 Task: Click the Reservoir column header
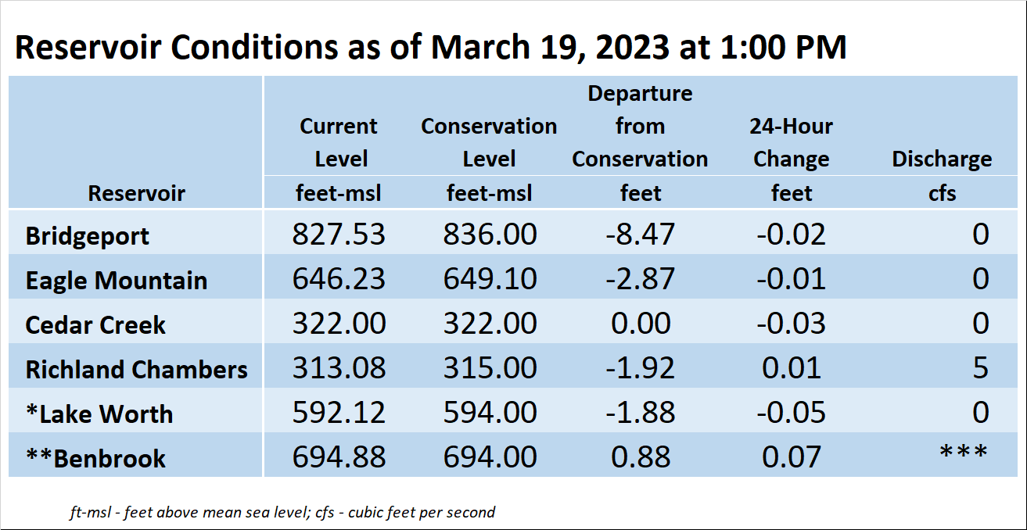137,193
